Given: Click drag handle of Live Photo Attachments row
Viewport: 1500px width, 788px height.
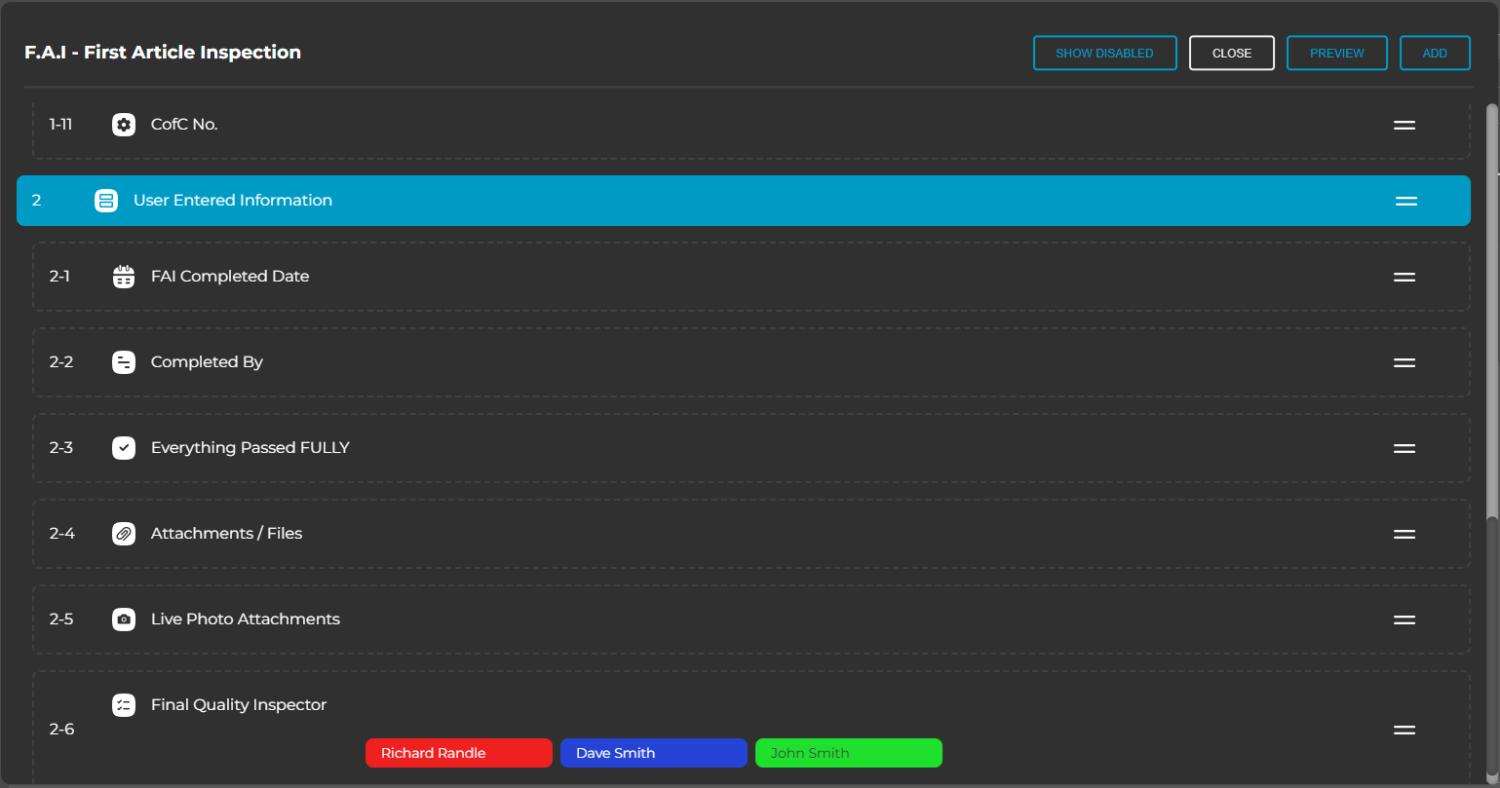Looking at the screenshot, I should pos(1404,619).
